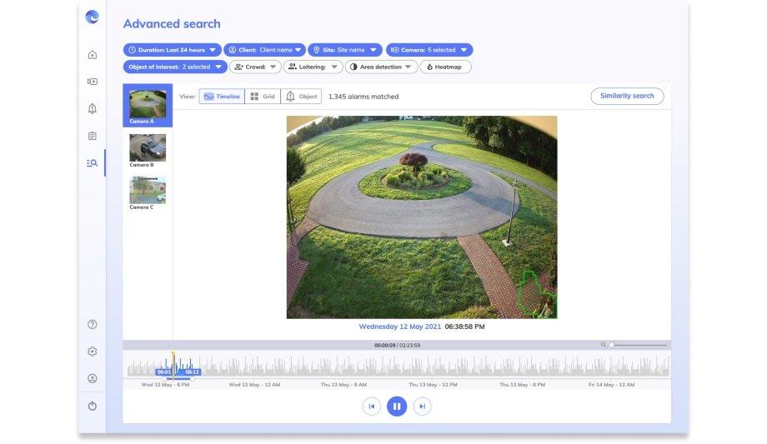This screenshot has height=444, width=767.
Task: Click the Similarity search button
Action: coord(627,97)
